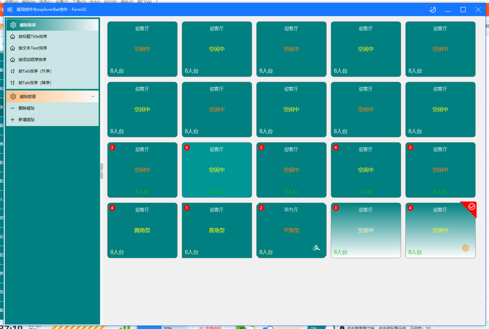Click red badge 1 on 直角型 tile
489x329 pixels.
(x=187, y=208)
